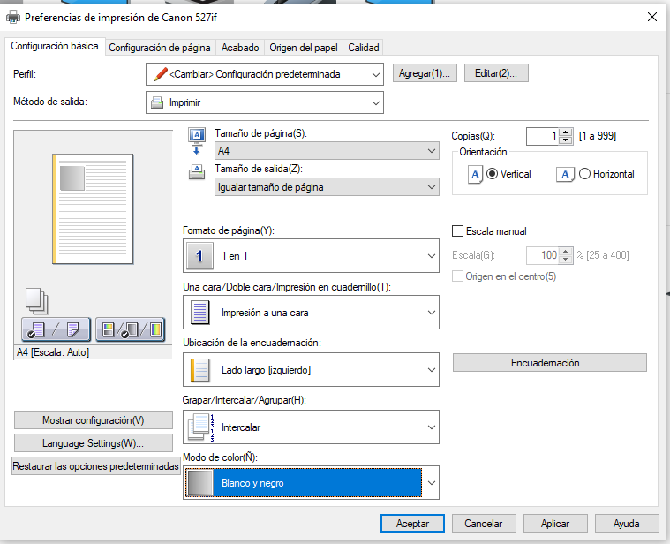Switch to the Calidad tab
The image size is (670, 544).
coord(364,48)
